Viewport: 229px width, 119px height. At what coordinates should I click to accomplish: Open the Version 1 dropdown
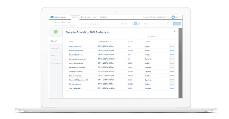(84, 24)
